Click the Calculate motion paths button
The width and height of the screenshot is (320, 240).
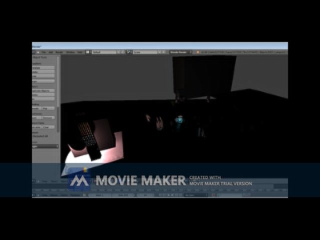point(36,127)
